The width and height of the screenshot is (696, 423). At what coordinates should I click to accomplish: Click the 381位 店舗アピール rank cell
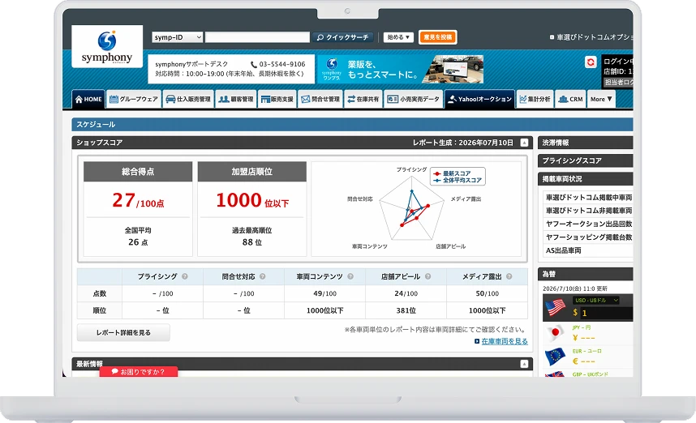pos(406,310)
